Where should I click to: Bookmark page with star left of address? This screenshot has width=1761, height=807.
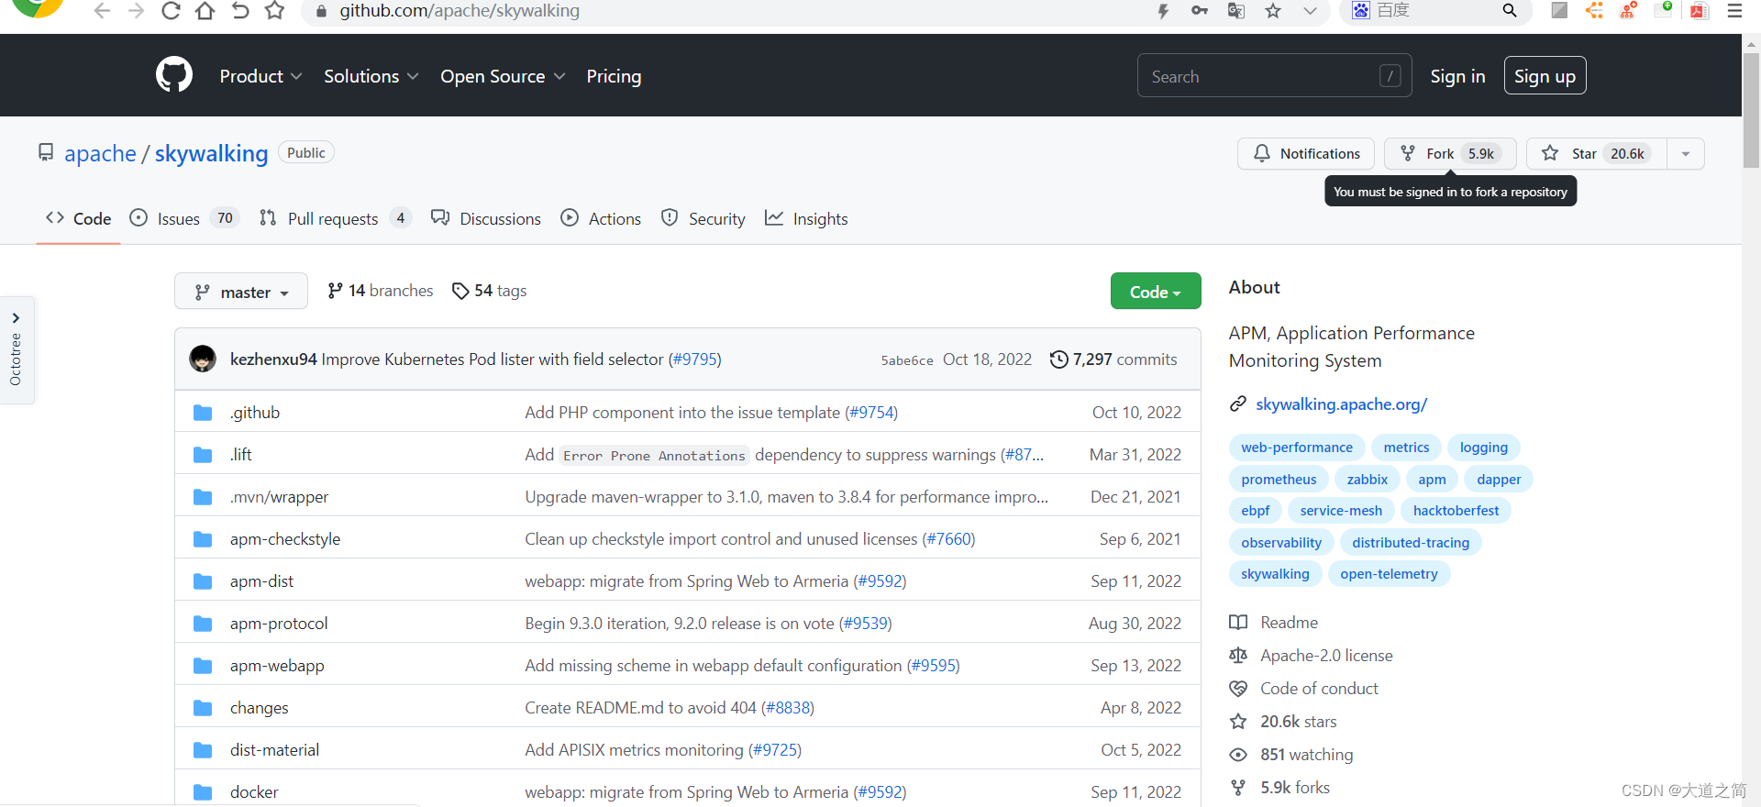pyautogui.click(x=274, y=11)
